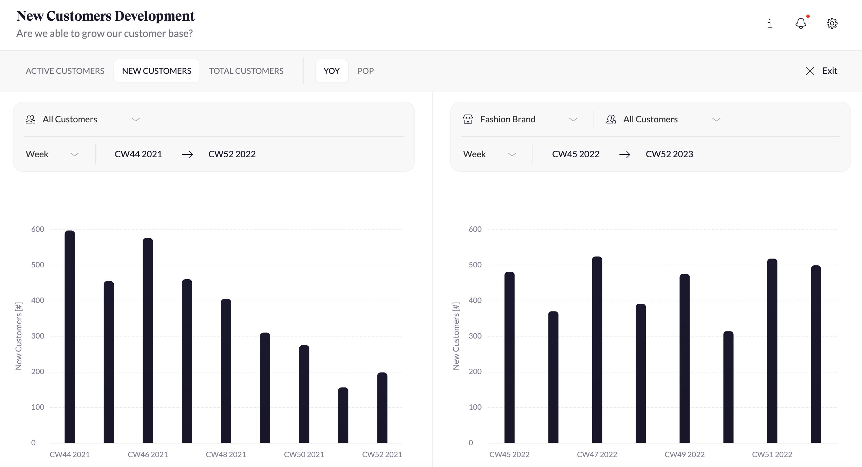This screenshot has width=862, height=467.
Task: Click the arrow between CW45 2022 and CW52 2023
Action: (x=625, y=154)
